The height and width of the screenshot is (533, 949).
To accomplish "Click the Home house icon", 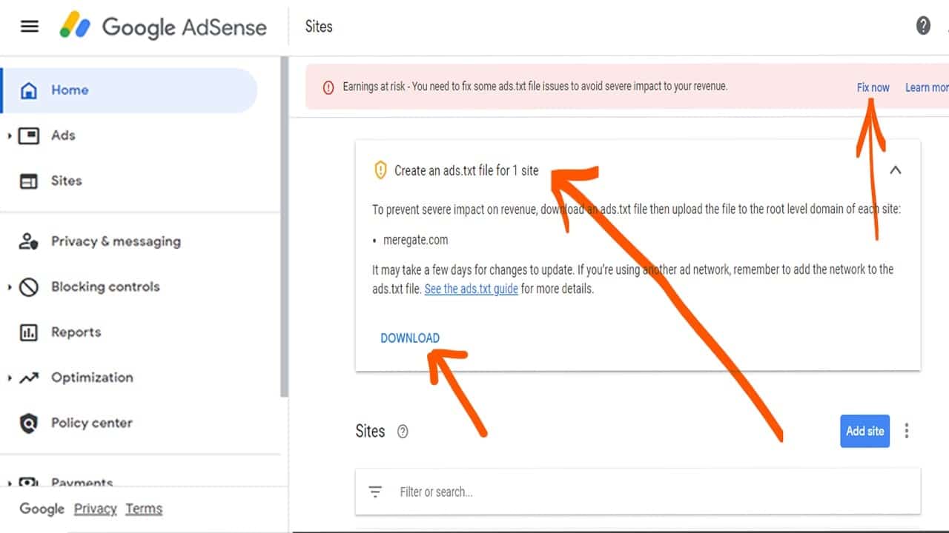I will click(28, 90).
